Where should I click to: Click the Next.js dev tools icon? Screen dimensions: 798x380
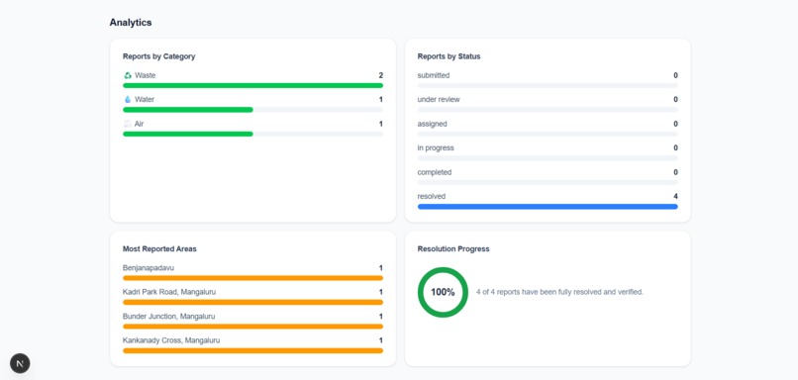[x=20, y=363]
